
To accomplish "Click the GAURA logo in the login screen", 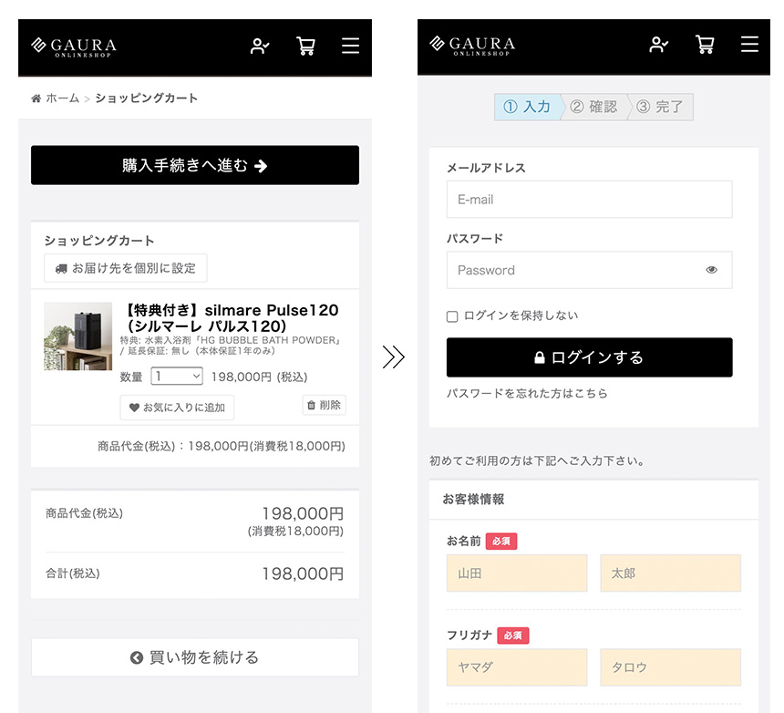I will (472, 46).
